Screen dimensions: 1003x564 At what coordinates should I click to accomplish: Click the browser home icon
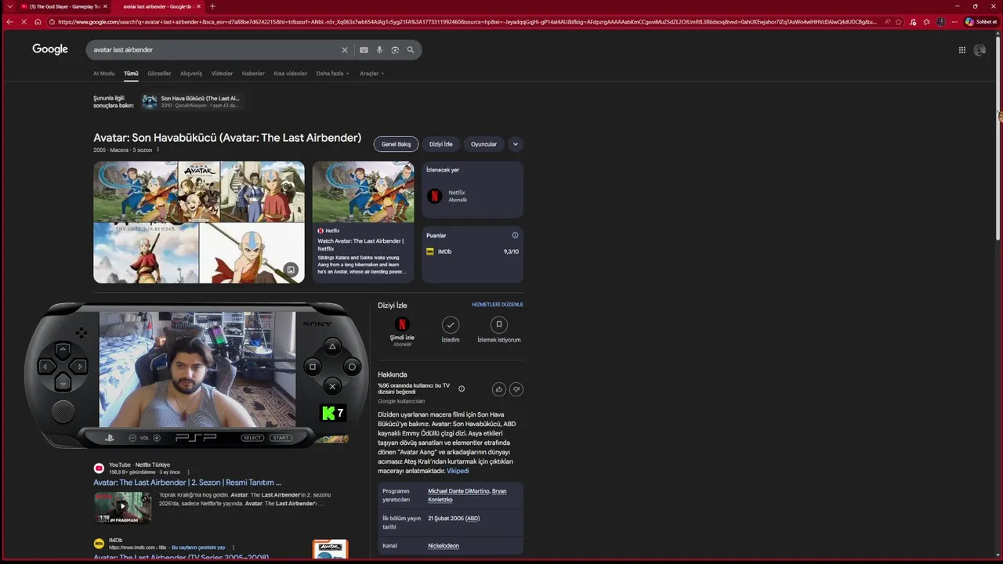click(38, 22)
